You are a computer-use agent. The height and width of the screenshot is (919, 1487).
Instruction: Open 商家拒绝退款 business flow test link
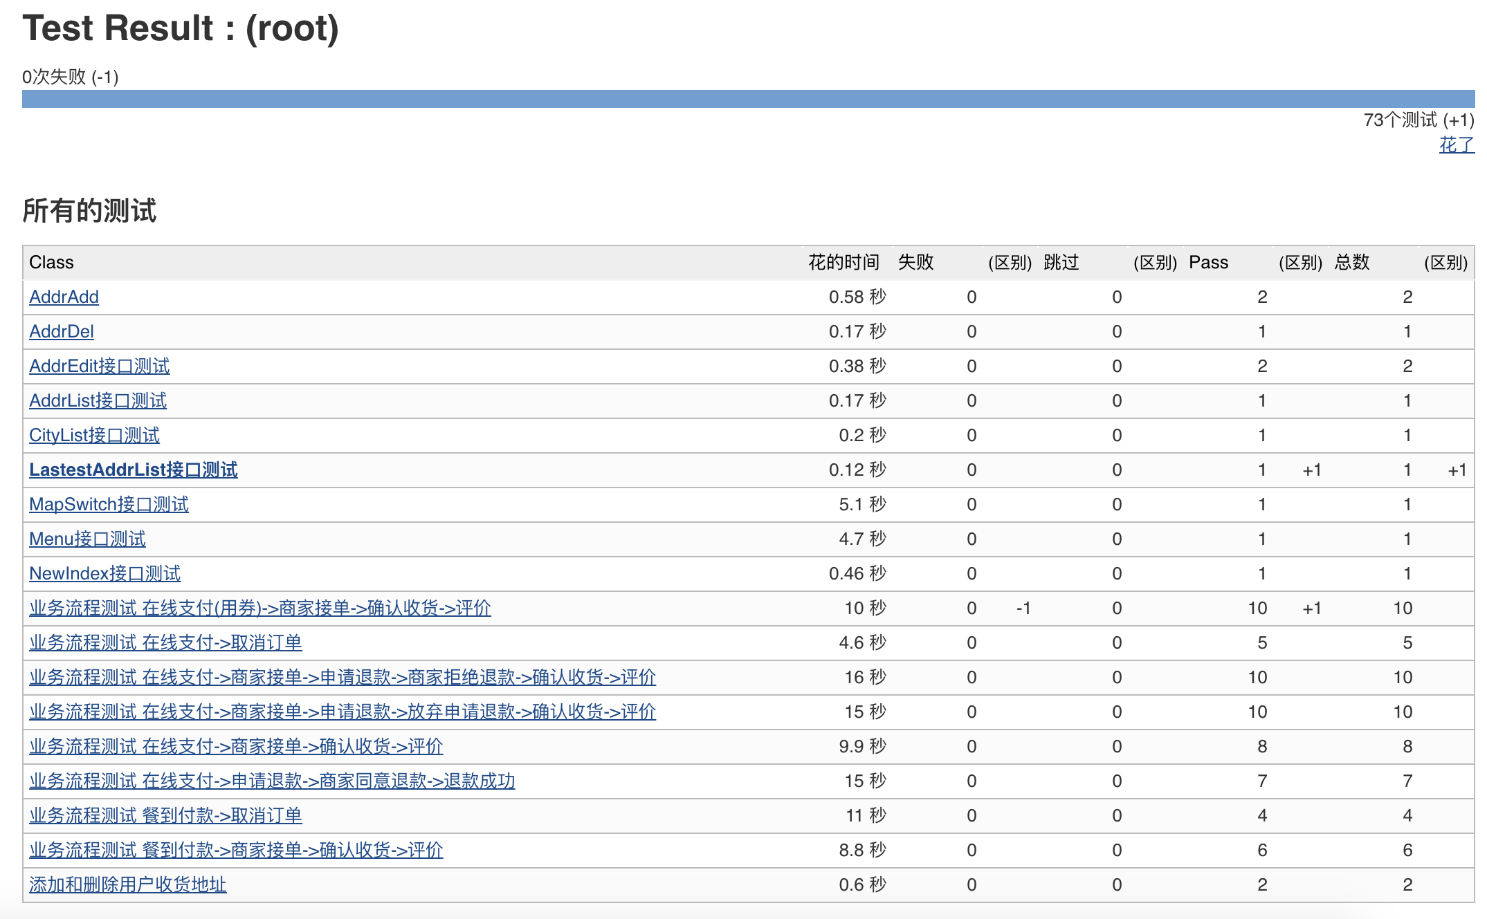[x=342, y=677]
